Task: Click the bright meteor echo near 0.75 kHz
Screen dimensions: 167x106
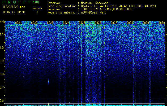Action: pyautogui.click(x=49, y=82)
